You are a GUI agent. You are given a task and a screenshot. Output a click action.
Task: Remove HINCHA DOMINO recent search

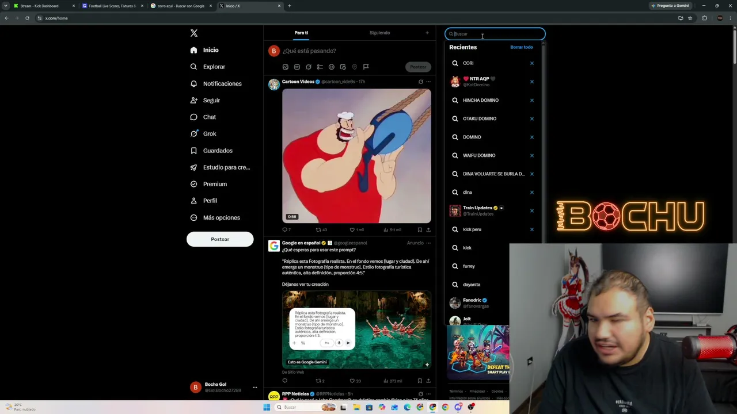(x=532, y=100)
